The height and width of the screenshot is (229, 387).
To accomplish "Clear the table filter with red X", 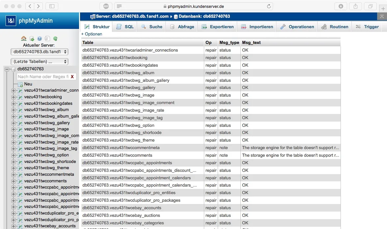I will 72,77.
